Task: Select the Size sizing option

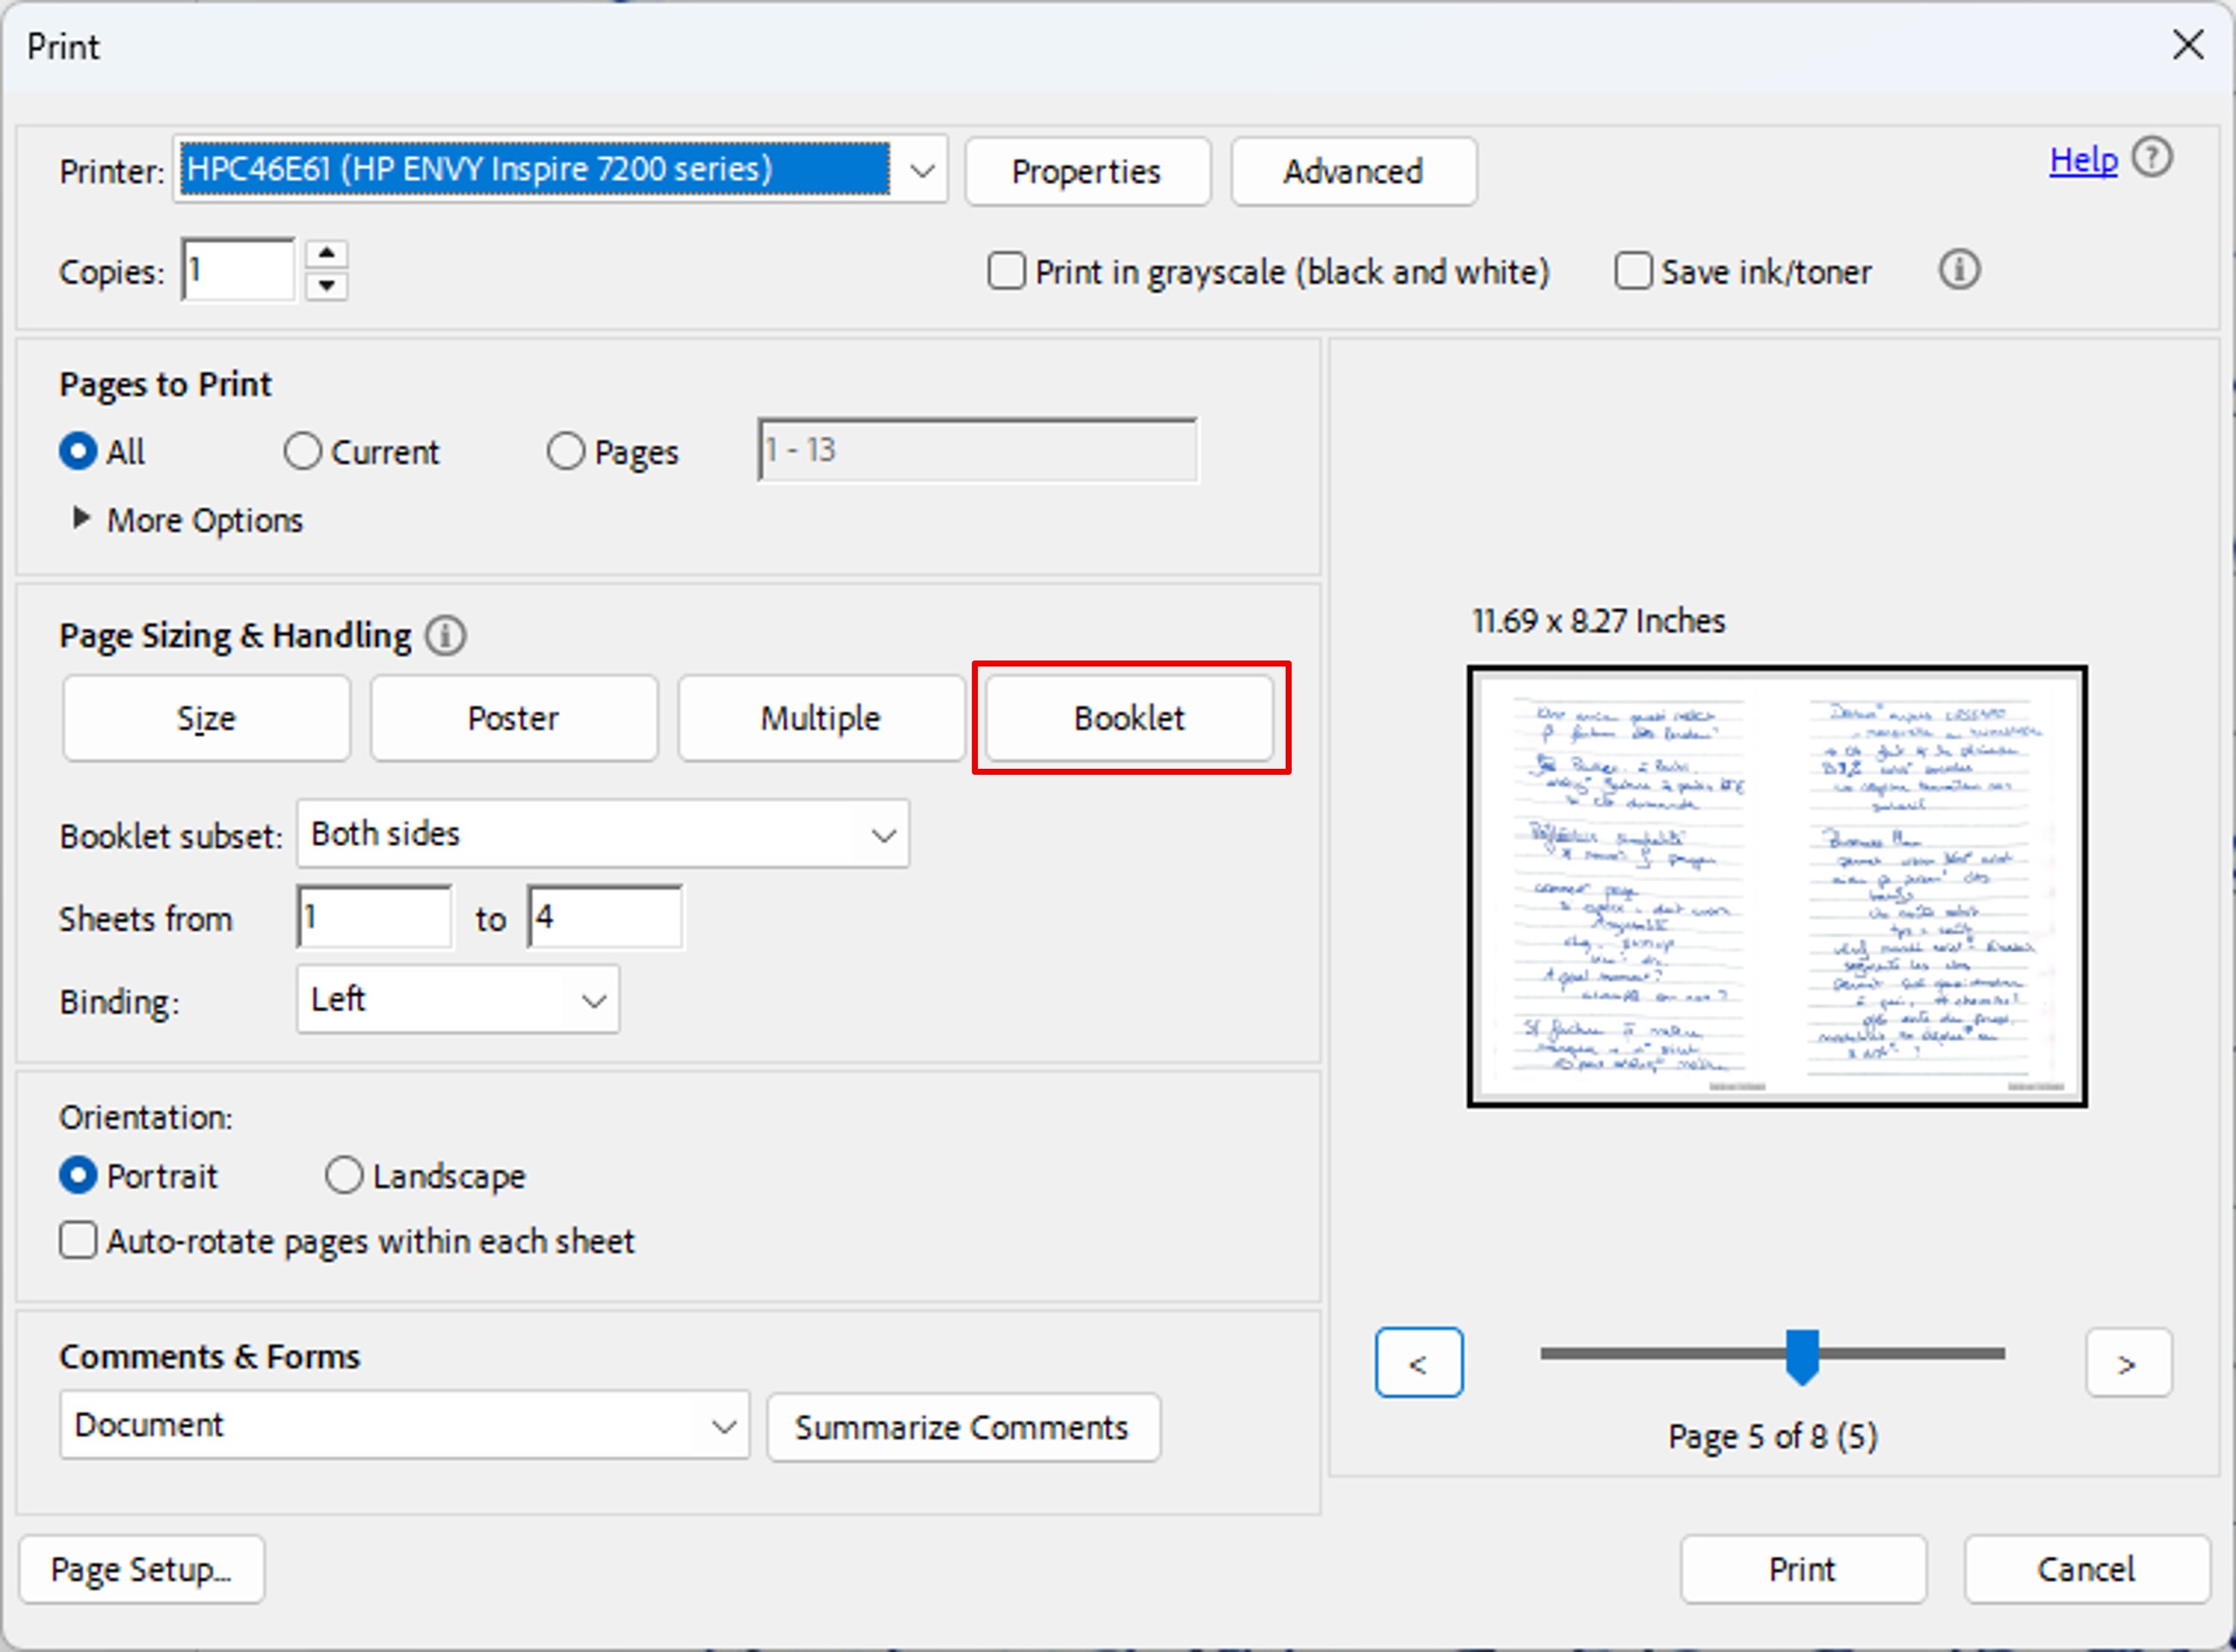Action: [207, 718]
